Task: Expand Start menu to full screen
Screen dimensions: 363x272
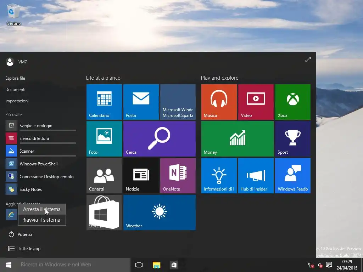Action: coord(308,59)
